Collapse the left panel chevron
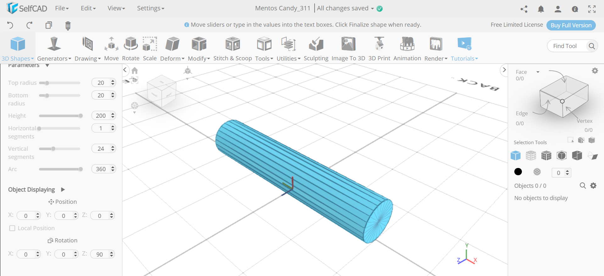The image size is (604, 276). tap(125, 70)
